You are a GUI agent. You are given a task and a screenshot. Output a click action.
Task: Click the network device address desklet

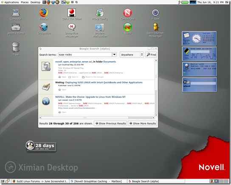pyautogui.click(x=199, y=69)
